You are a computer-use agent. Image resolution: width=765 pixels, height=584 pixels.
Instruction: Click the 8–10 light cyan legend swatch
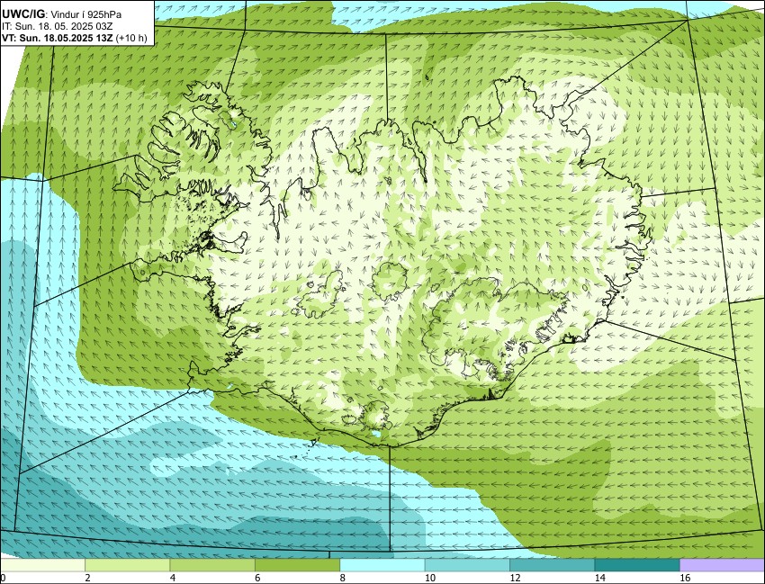coord(382,565)
